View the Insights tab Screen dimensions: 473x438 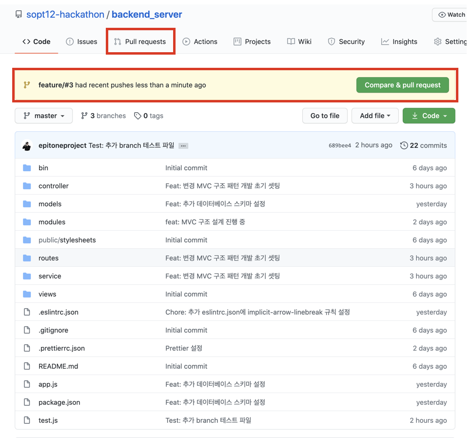(399, 41)
